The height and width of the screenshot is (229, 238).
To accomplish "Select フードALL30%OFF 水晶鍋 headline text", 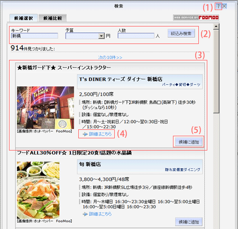I will tap(74, 153).
